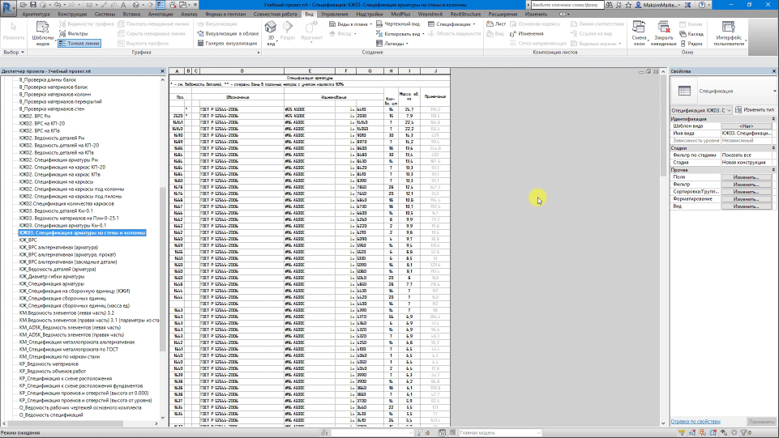Switch to Конструкция ribbon tab
Image resolution: width=779 pixels, height=438 pixels.
coord(72,14)
